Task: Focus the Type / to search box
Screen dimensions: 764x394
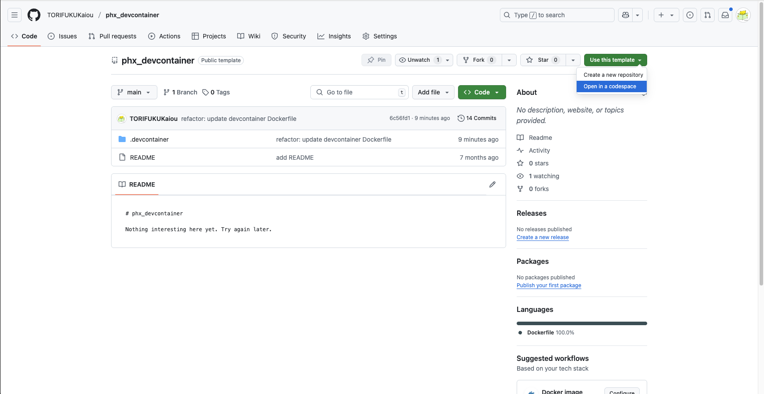Action: pos(557,15)
